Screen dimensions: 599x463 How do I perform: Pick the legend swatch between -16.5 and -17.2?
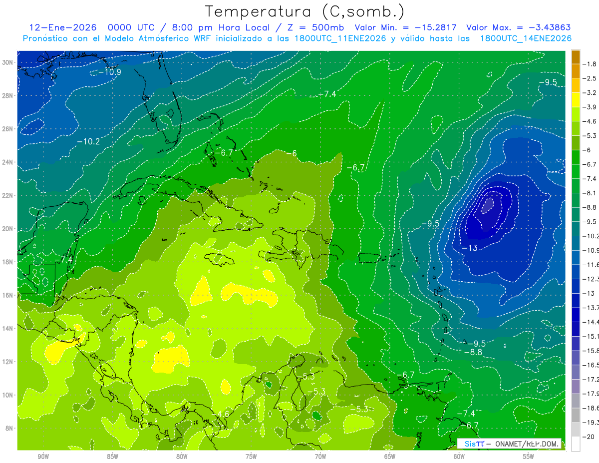pos(576,372)
